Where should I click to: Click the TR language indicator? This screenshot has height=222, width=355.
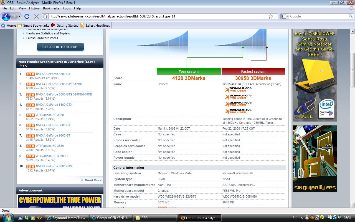pos(295,218)
